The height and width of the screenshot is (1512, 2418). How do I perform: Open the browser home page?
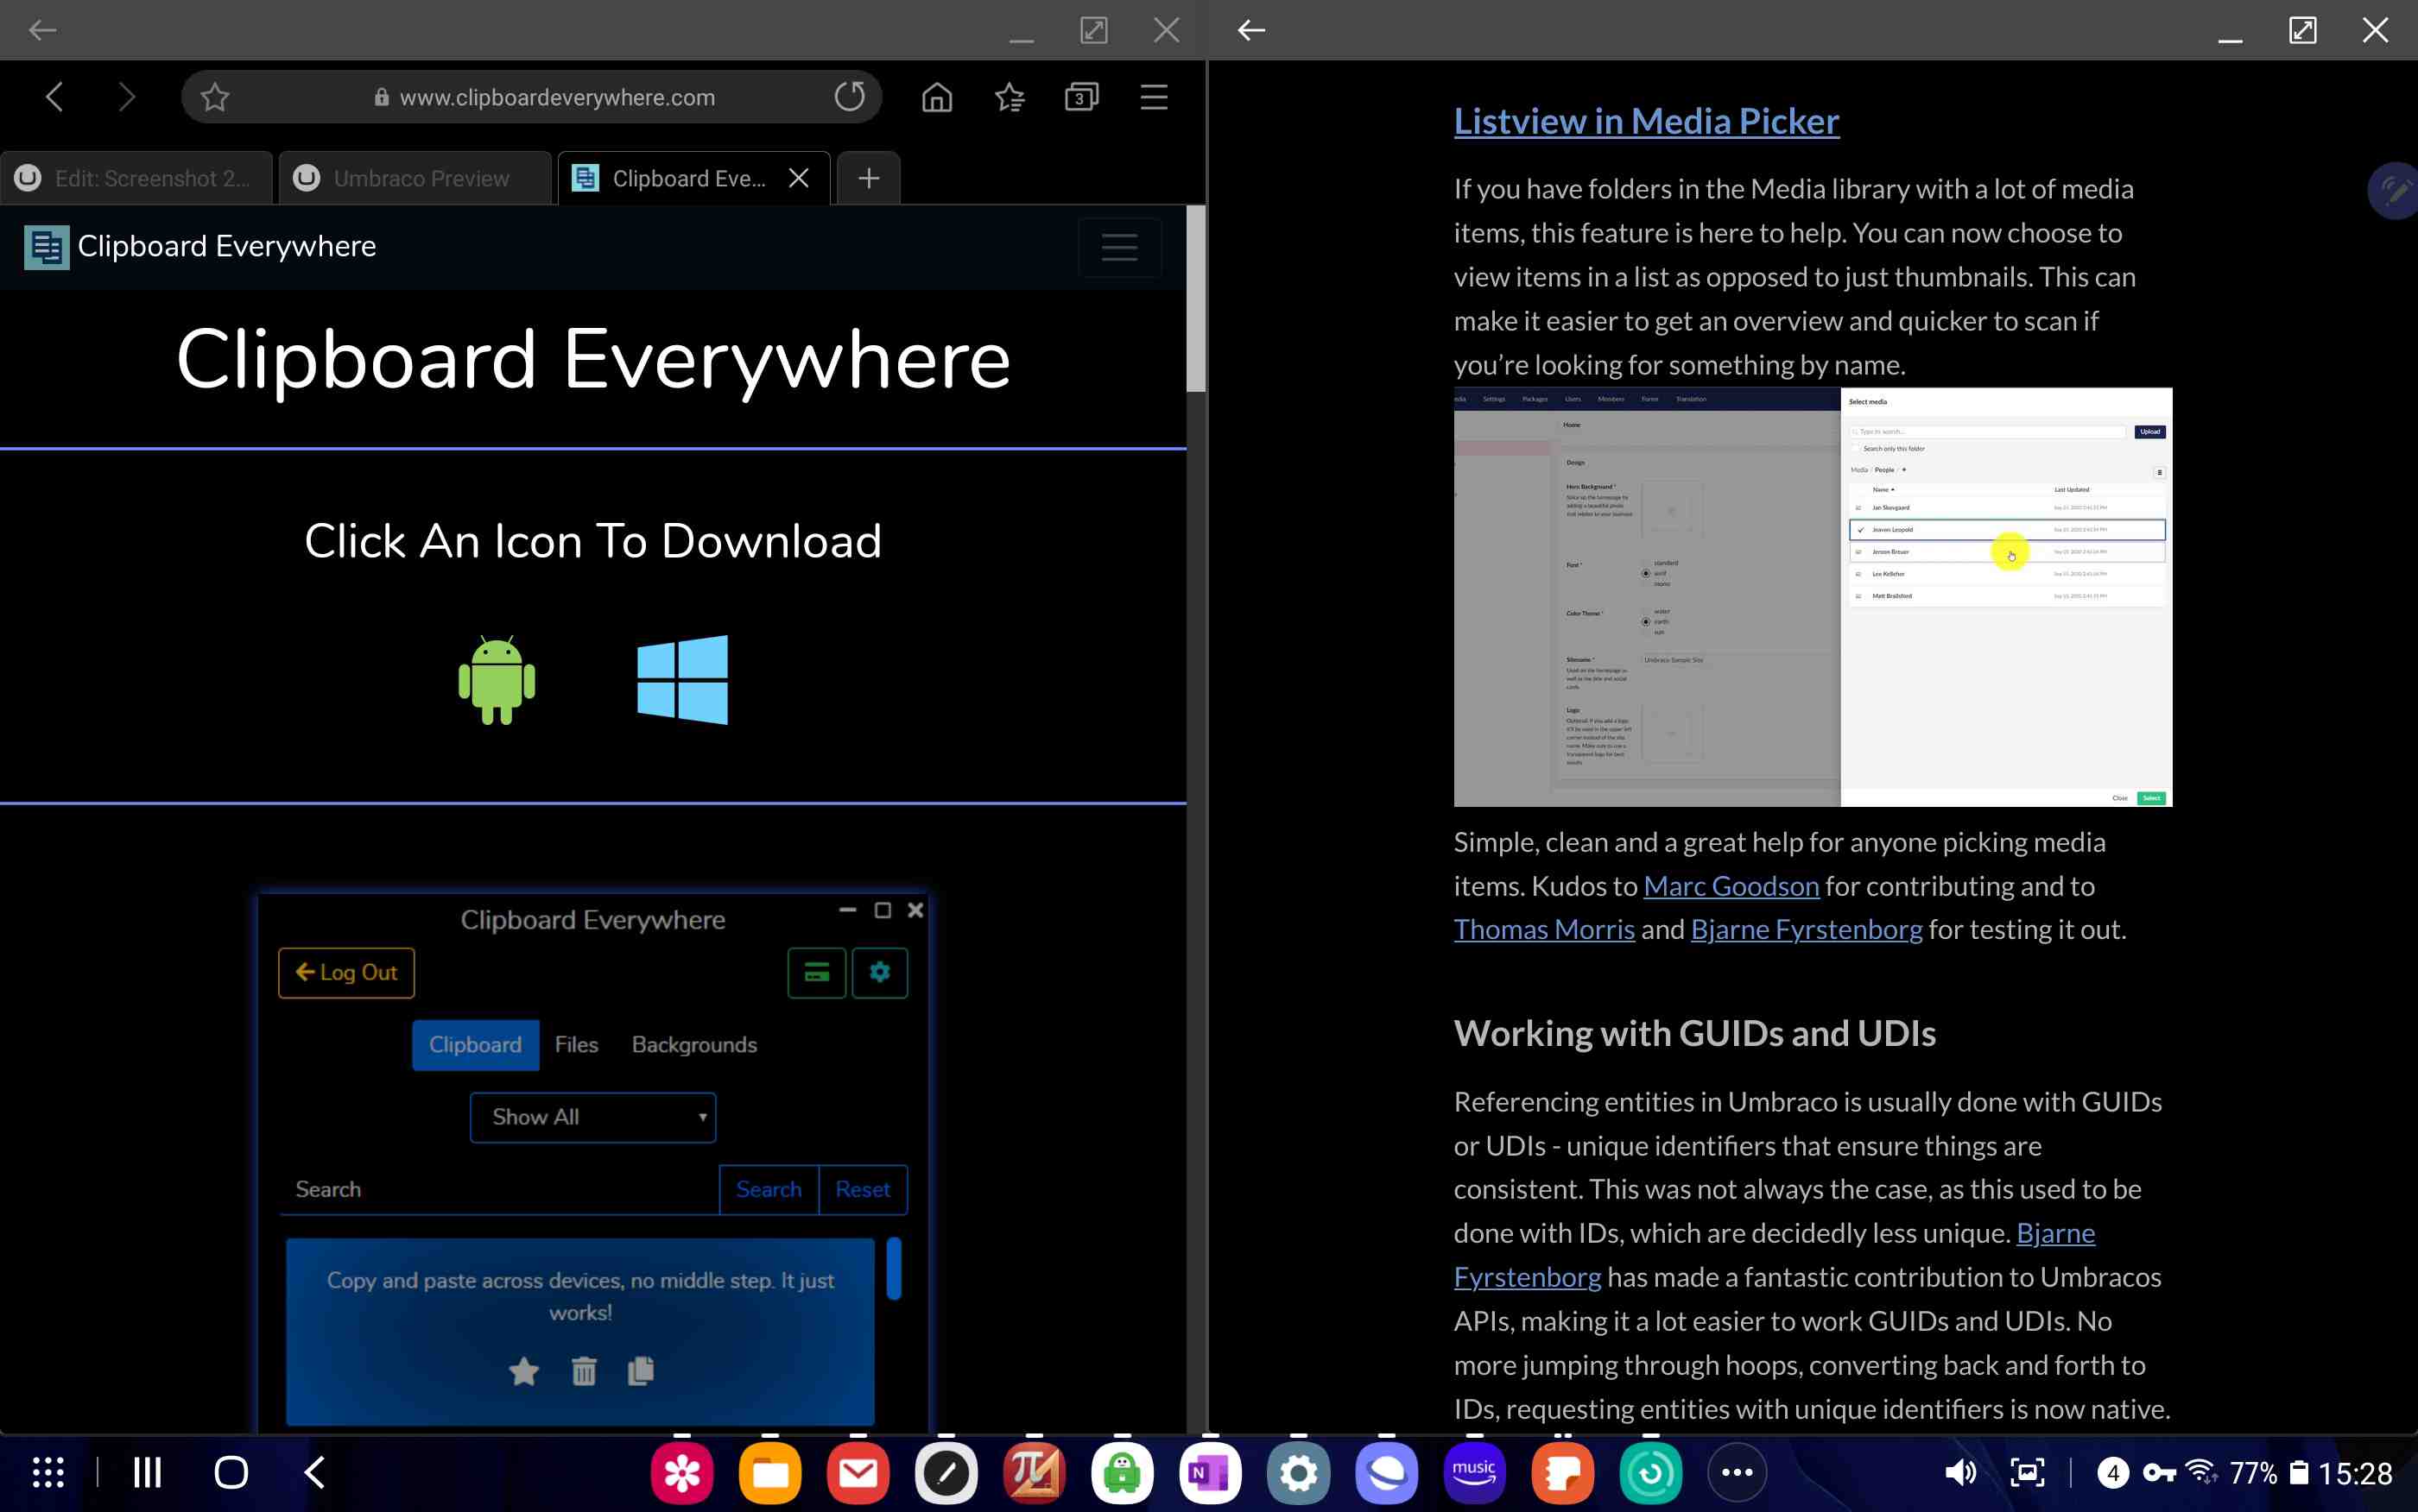[x=936, y=97]
